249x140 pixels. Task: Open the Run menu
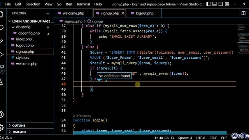69,4
